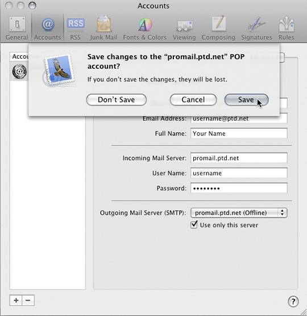
Task: Click the Incoming Mail Server field
Action: click(x=239, y=158)
